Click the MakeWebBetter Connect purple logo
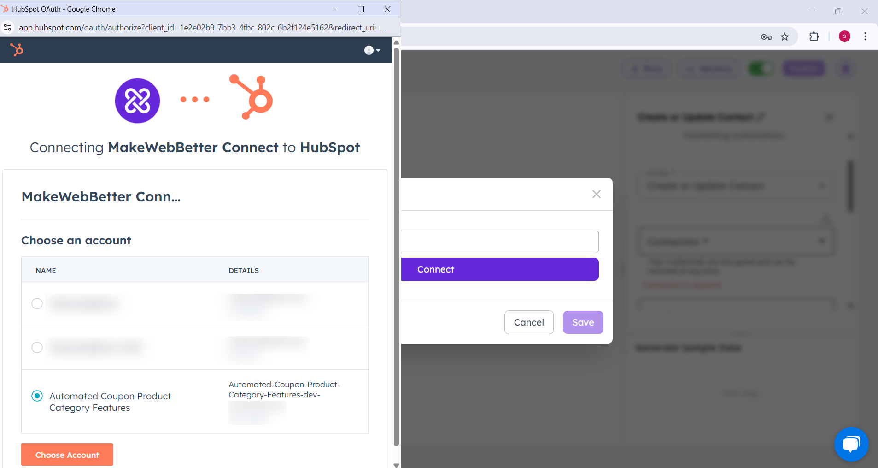The height and width of the screenshot is (468, 878). pyautogui.click(x=137, y=101)
